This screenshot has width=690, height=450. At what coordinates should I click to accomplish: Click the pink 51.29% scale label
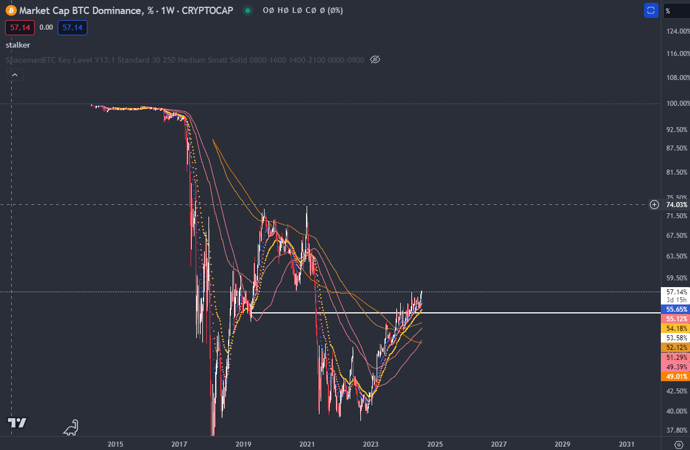(676, 357)
